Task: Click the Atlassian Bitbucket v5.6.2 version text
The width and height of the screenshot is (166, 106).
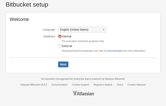Action: (x=34, y=85)
